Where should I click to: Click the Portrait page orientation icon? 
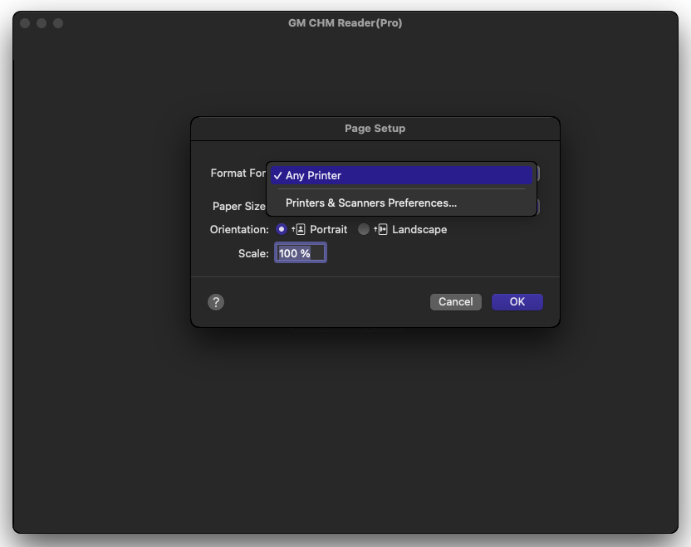pyautogui.click(x=299, y=230)
